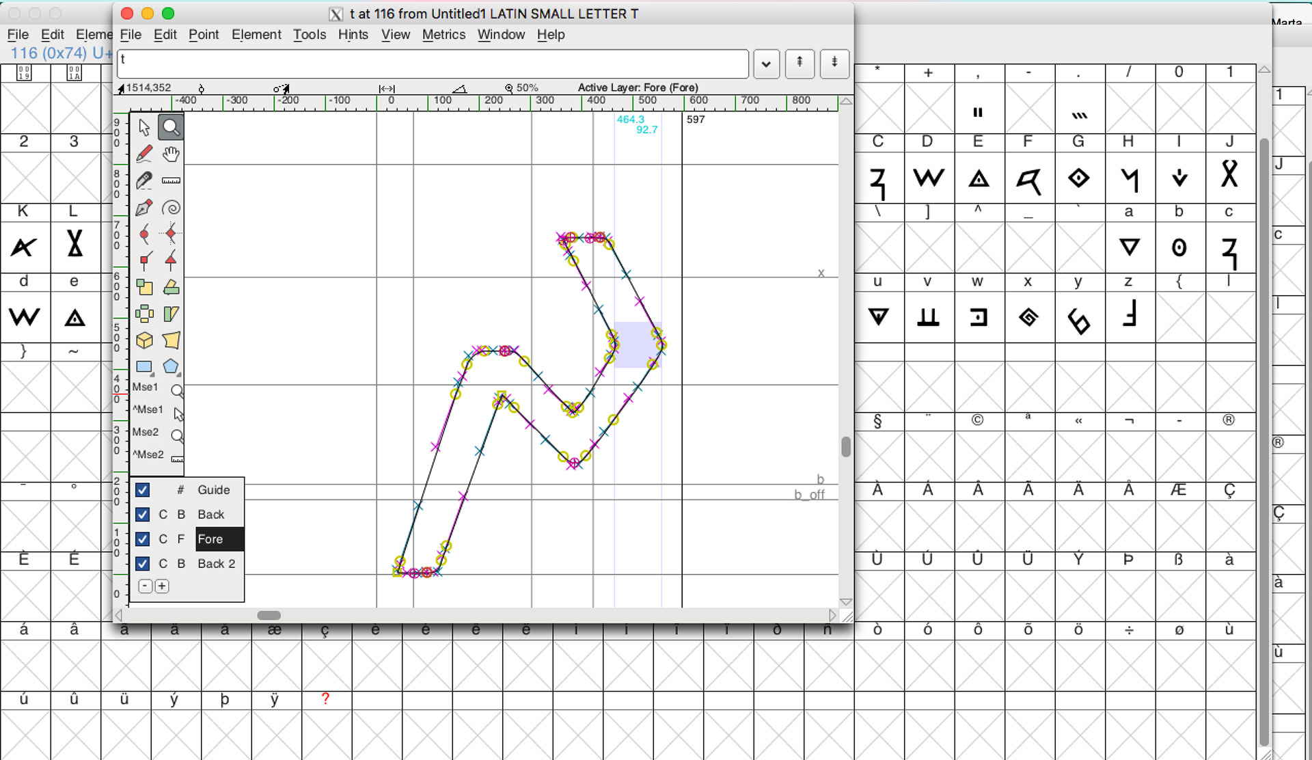Screen dimensions: 1312x760
Task: Select the Knife cutting tool
Action: click(144, 181)
